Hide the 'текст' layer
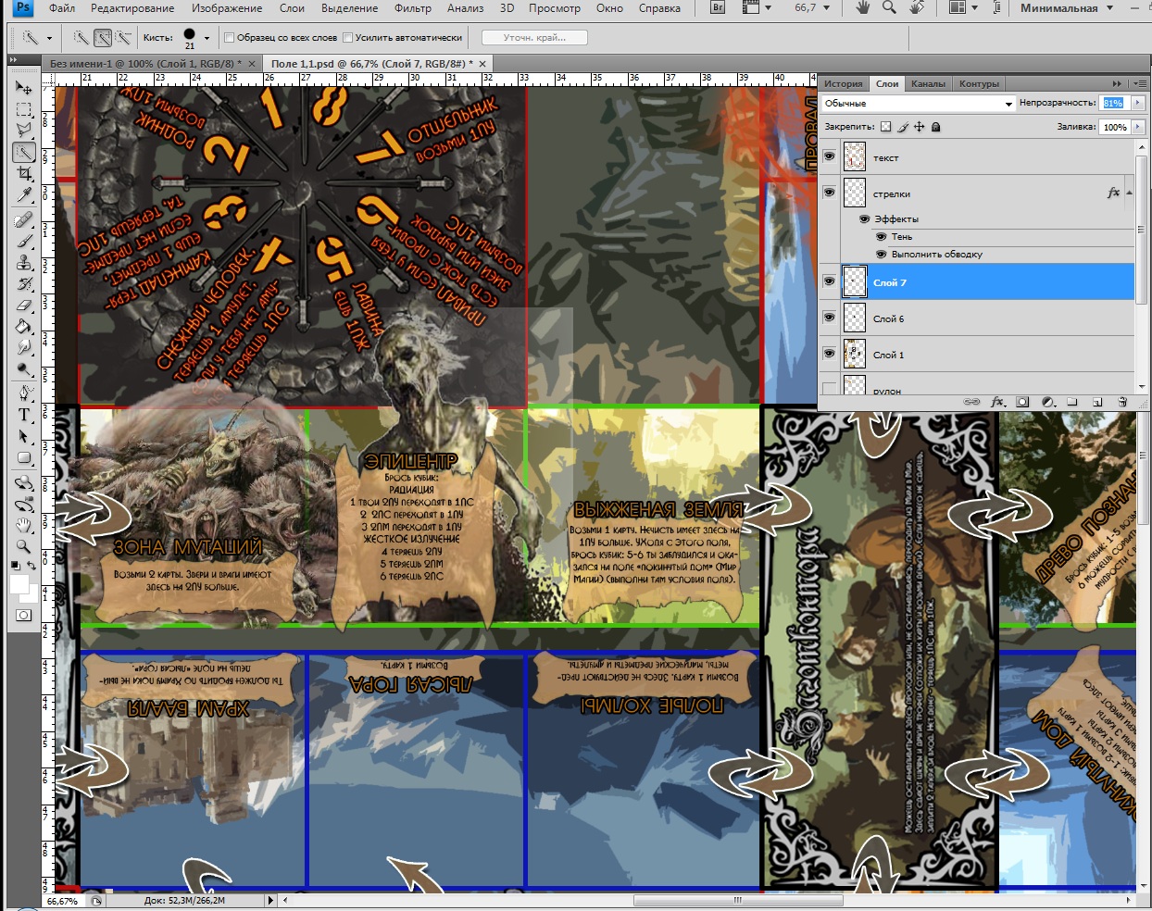Viewport: 1152px width, 911px height. pos(829,157)
